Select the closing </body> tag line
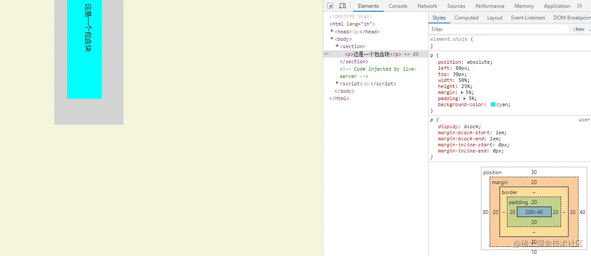Screen dimensions: 591x256 [344, 91]
